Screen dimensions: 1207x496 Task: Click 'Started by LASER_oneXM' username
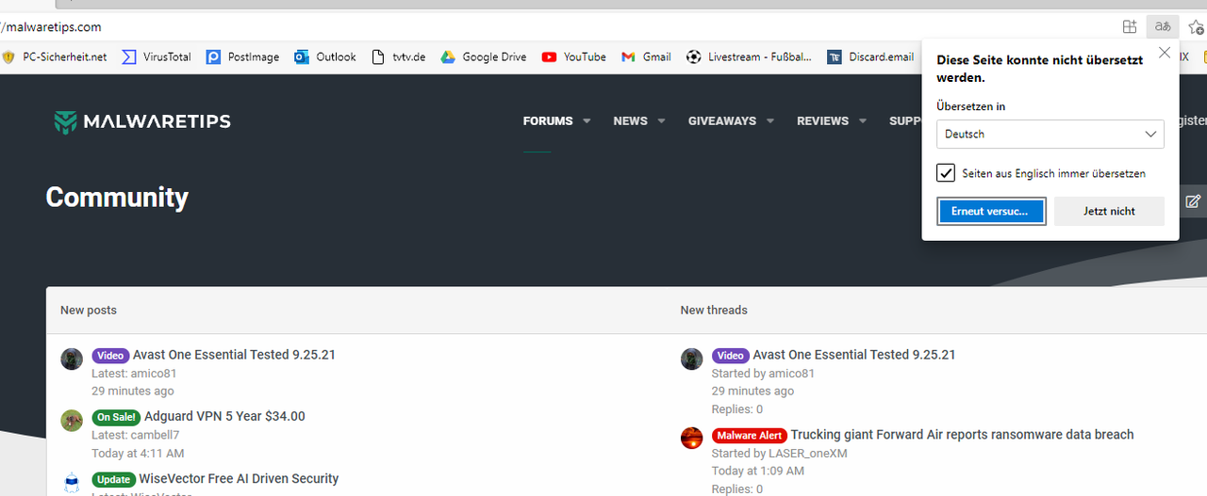click(x=808, y=453)
